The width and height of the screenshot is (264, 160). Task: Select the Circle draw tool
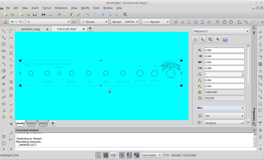[x=4, y=71]
